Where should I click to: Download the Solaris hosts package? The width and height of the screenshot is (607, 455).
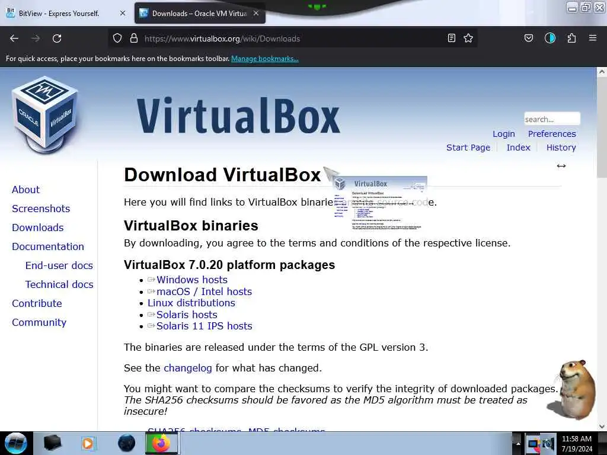(x=187, y=315)
